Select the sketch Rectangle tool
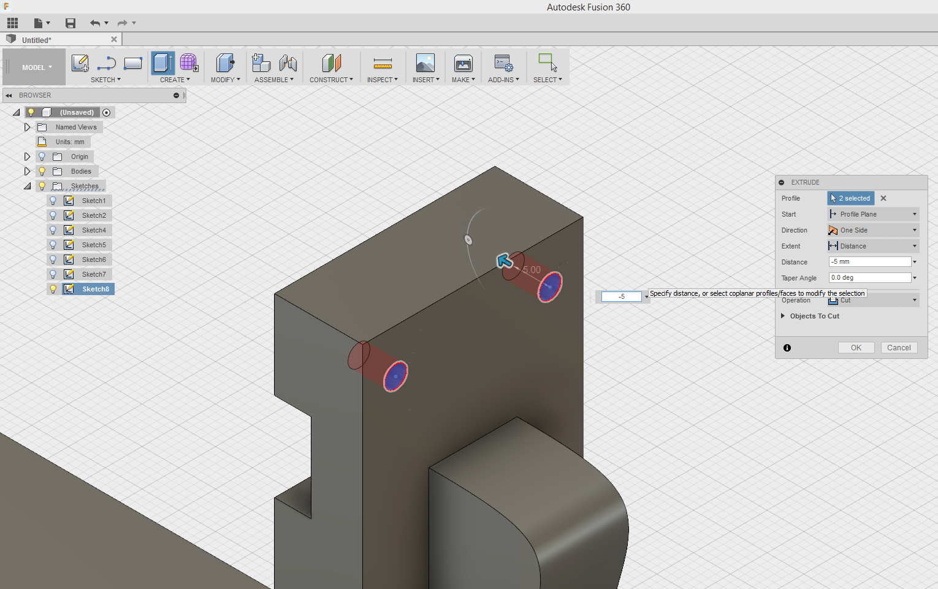Screen dimensions: 938x589 click(x=133, y=63)
